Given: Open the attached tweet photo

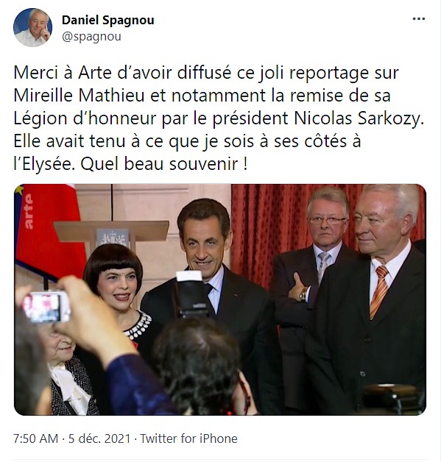Looking at the screenshot, I should (220, 299).
